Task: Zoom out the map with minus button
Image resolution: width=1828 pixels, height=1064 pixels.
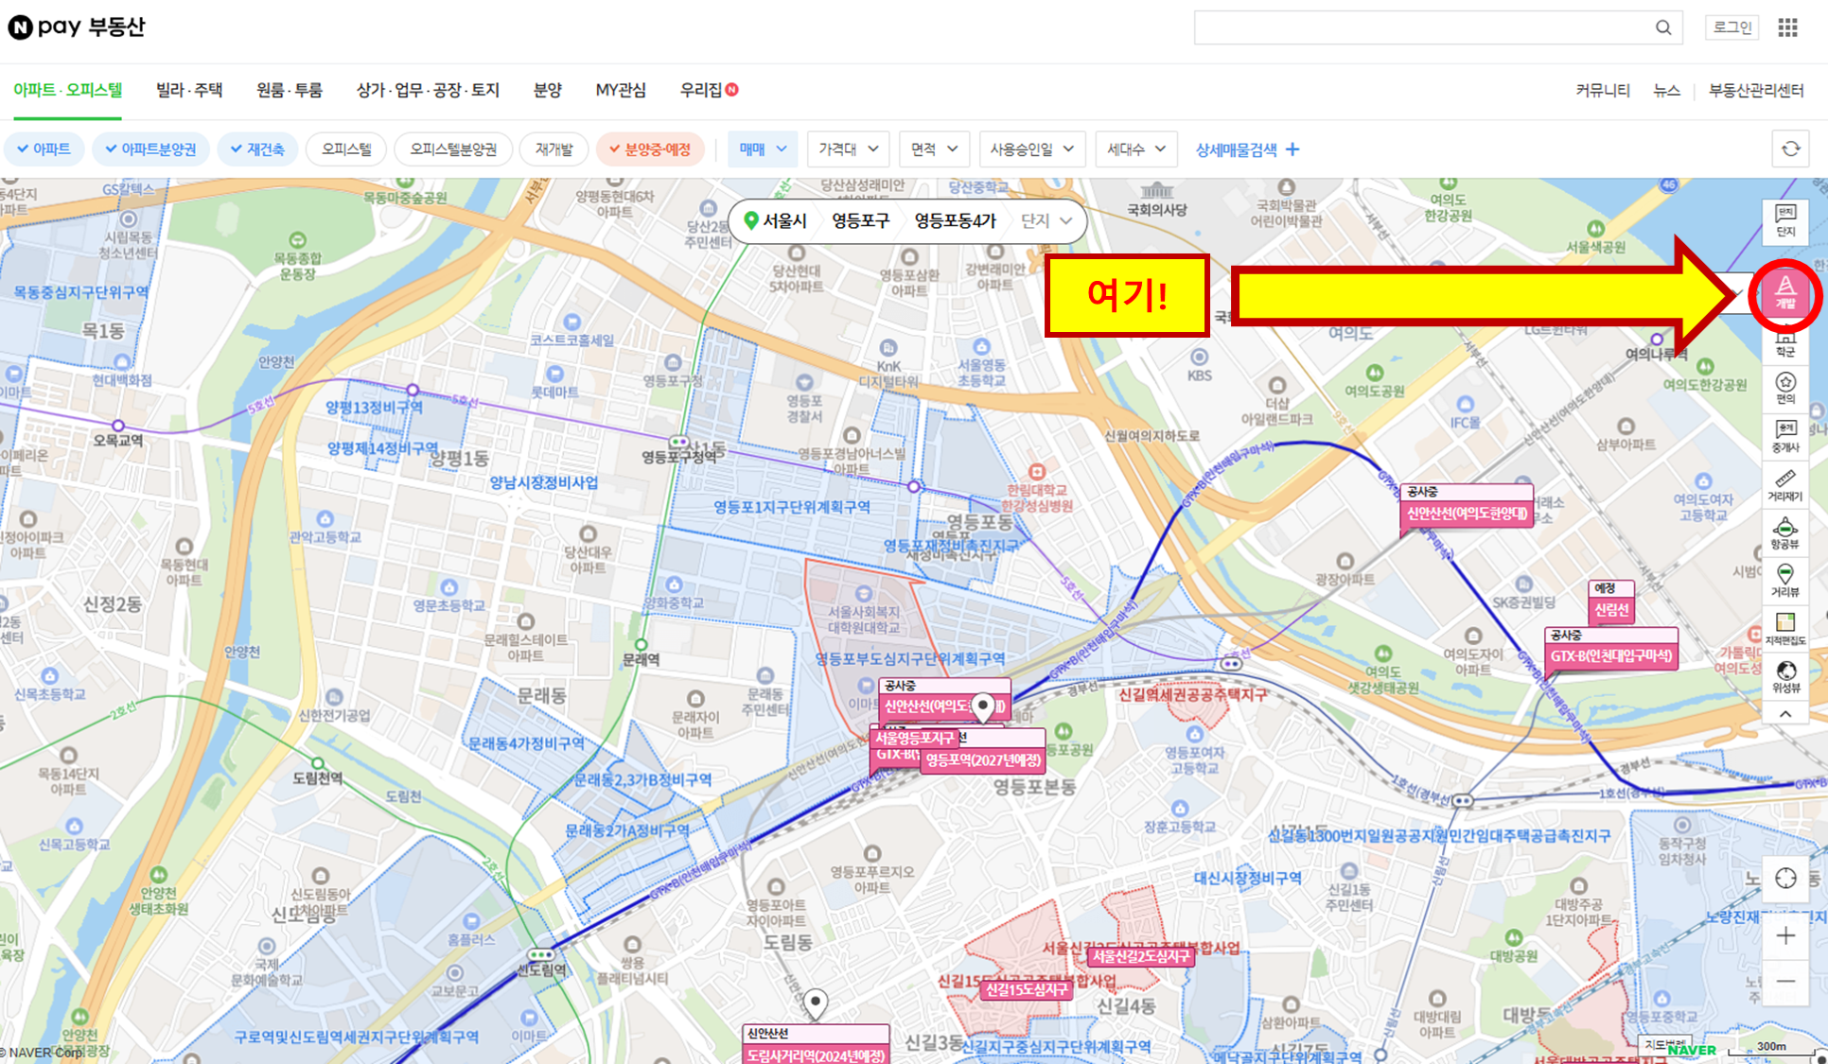Action: (1784, 981)
